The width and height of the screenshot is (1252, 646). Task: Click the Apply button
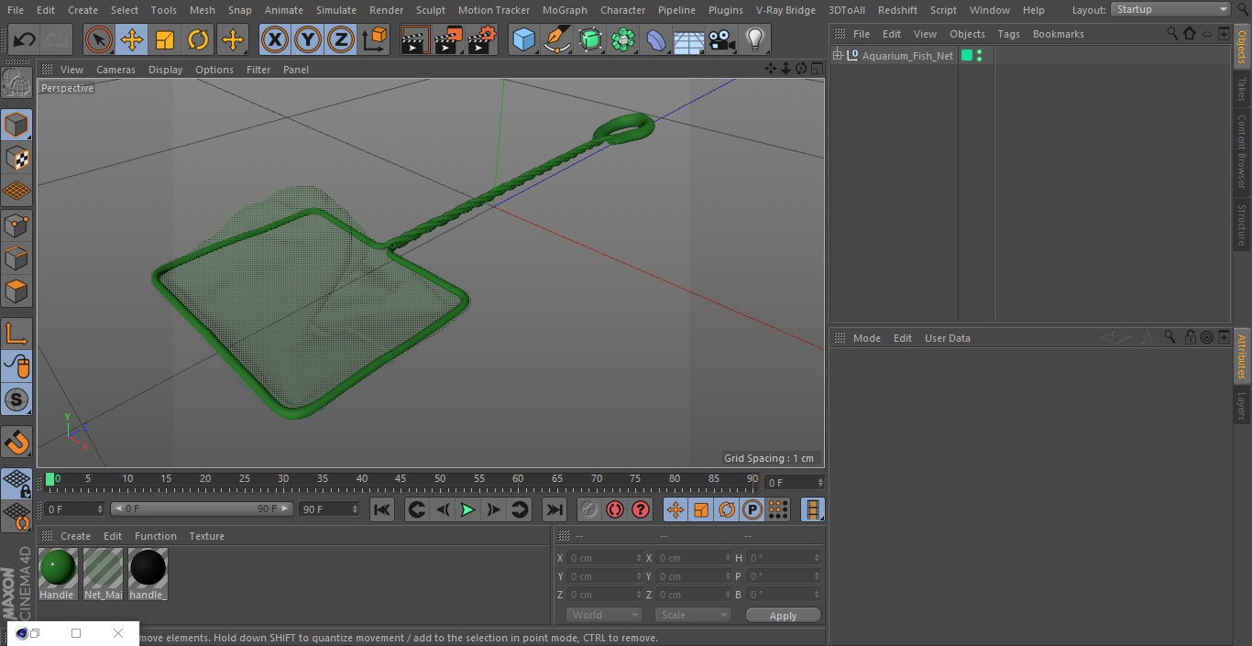[783, 615]
